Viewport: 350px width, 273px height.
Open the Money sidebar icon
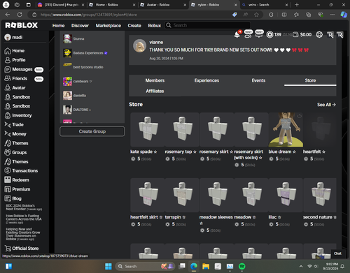click(x=8, y=134)
